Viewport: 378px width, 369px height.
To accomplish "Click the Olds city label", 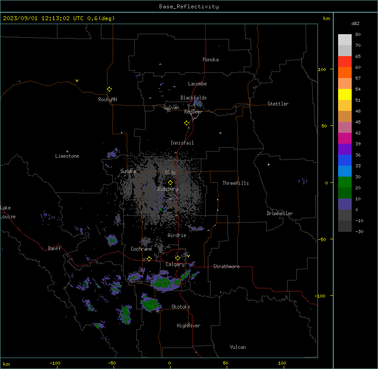I will [x=170, y=173].
